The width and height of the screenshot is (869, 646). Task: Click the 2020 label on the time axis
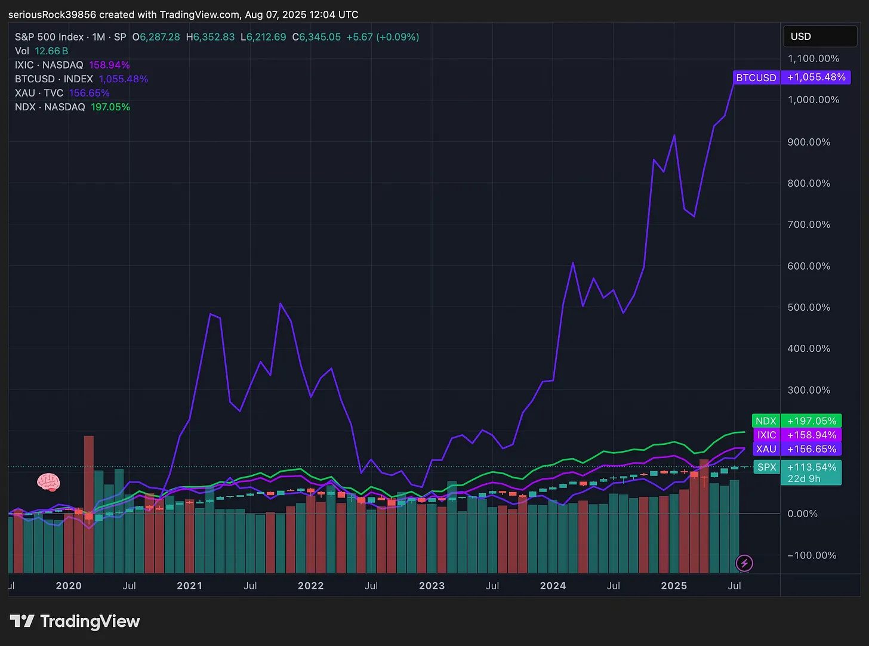coord(69,586)
